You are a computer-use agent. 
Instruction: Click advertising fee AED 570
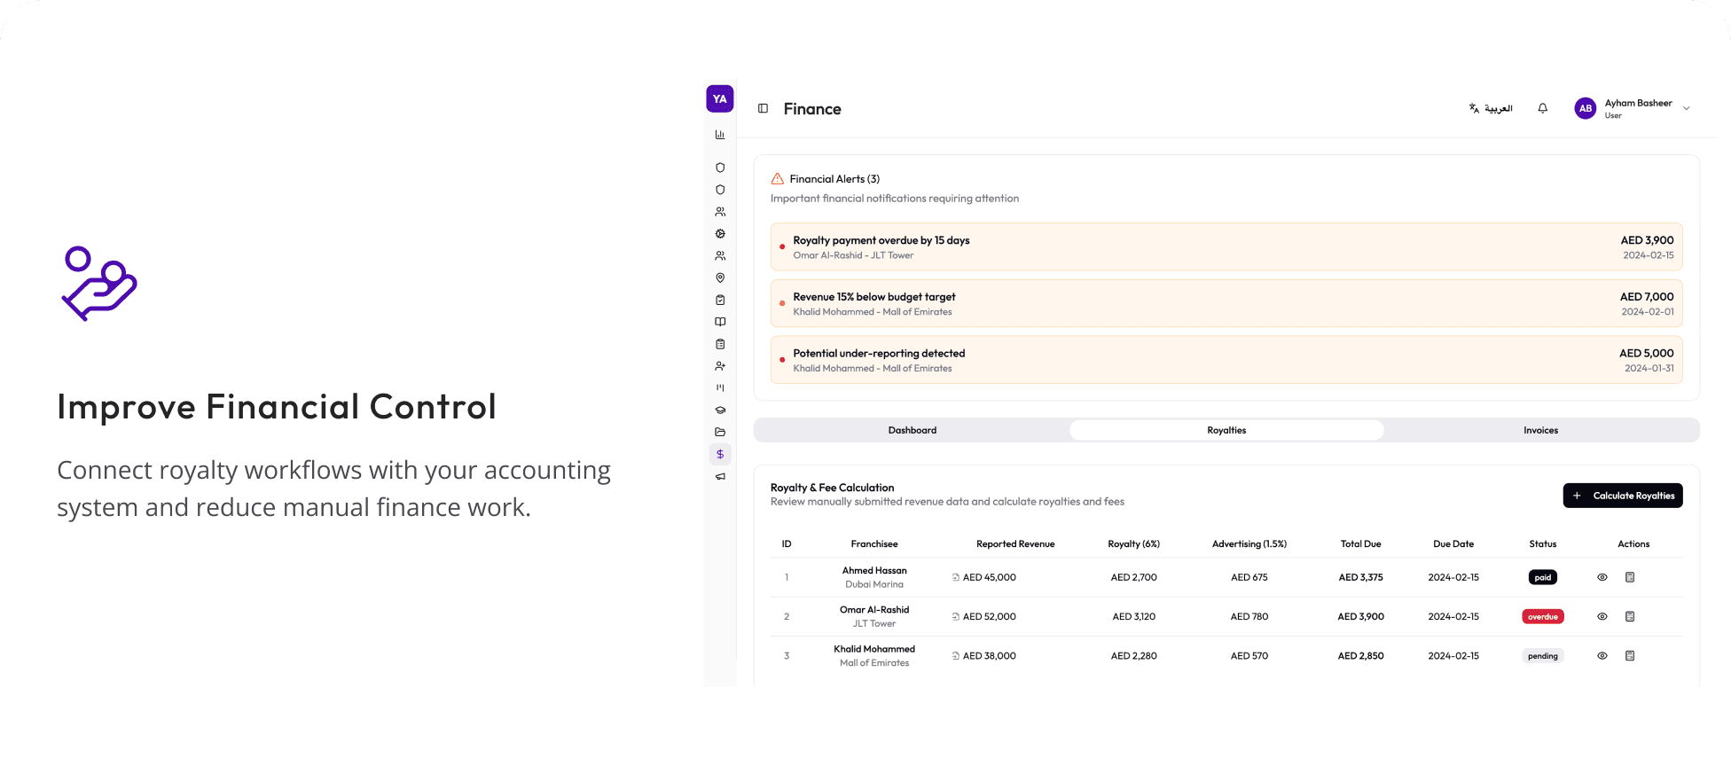tap(1249, 656)
